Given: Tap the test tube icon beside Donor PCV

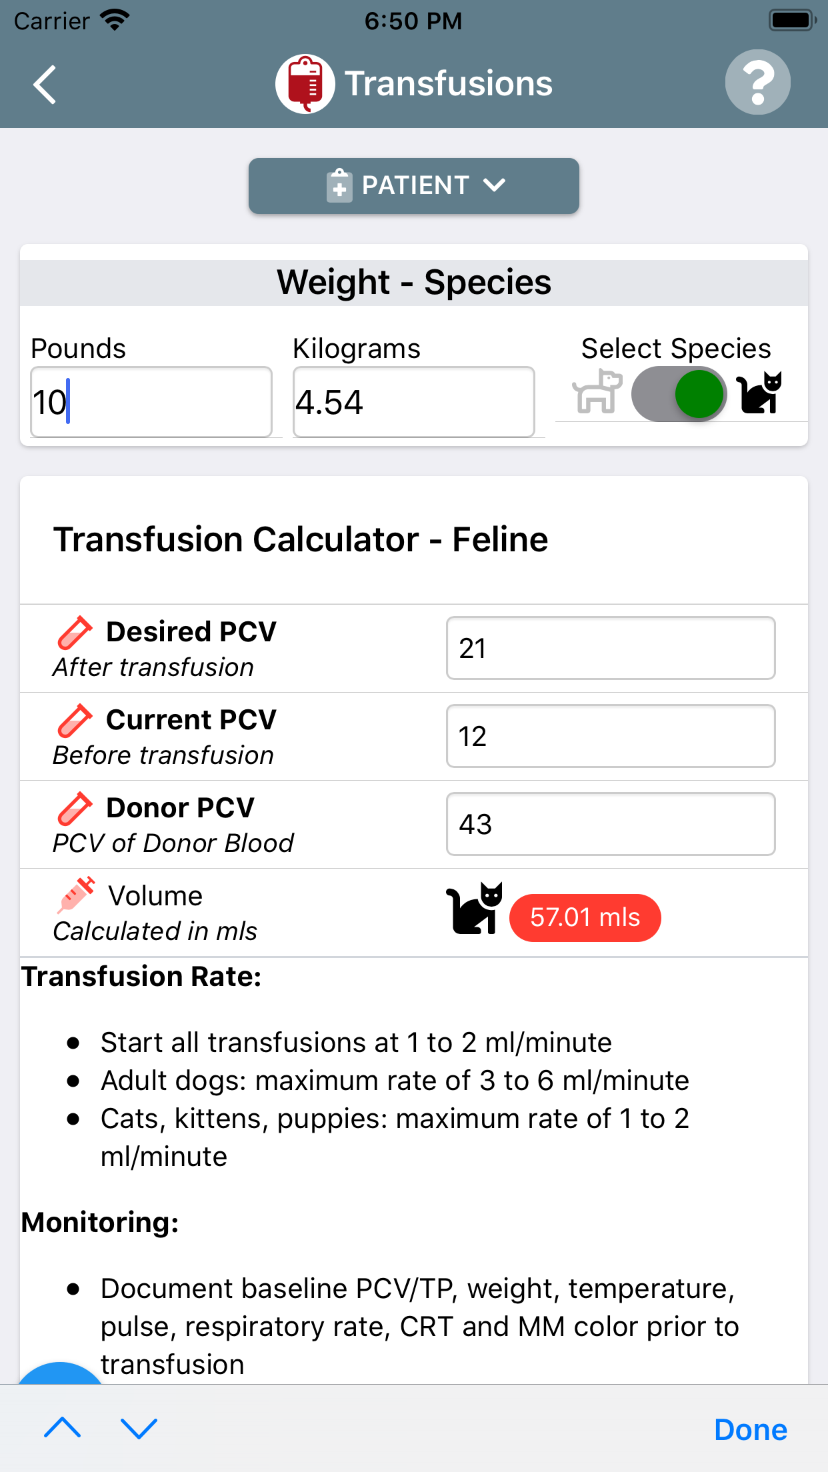Looking at the screenshot, I should (x=75, y=808).
